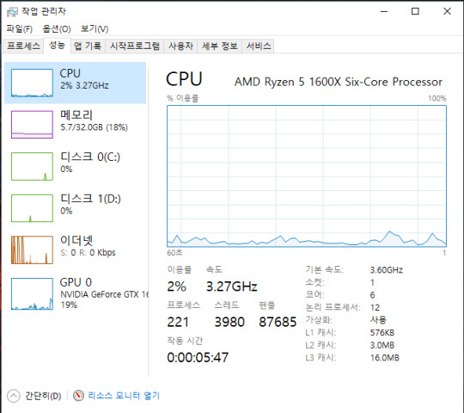Switch to the 시작프로그램 tab

pyautogui.click(x=135, y=46)
